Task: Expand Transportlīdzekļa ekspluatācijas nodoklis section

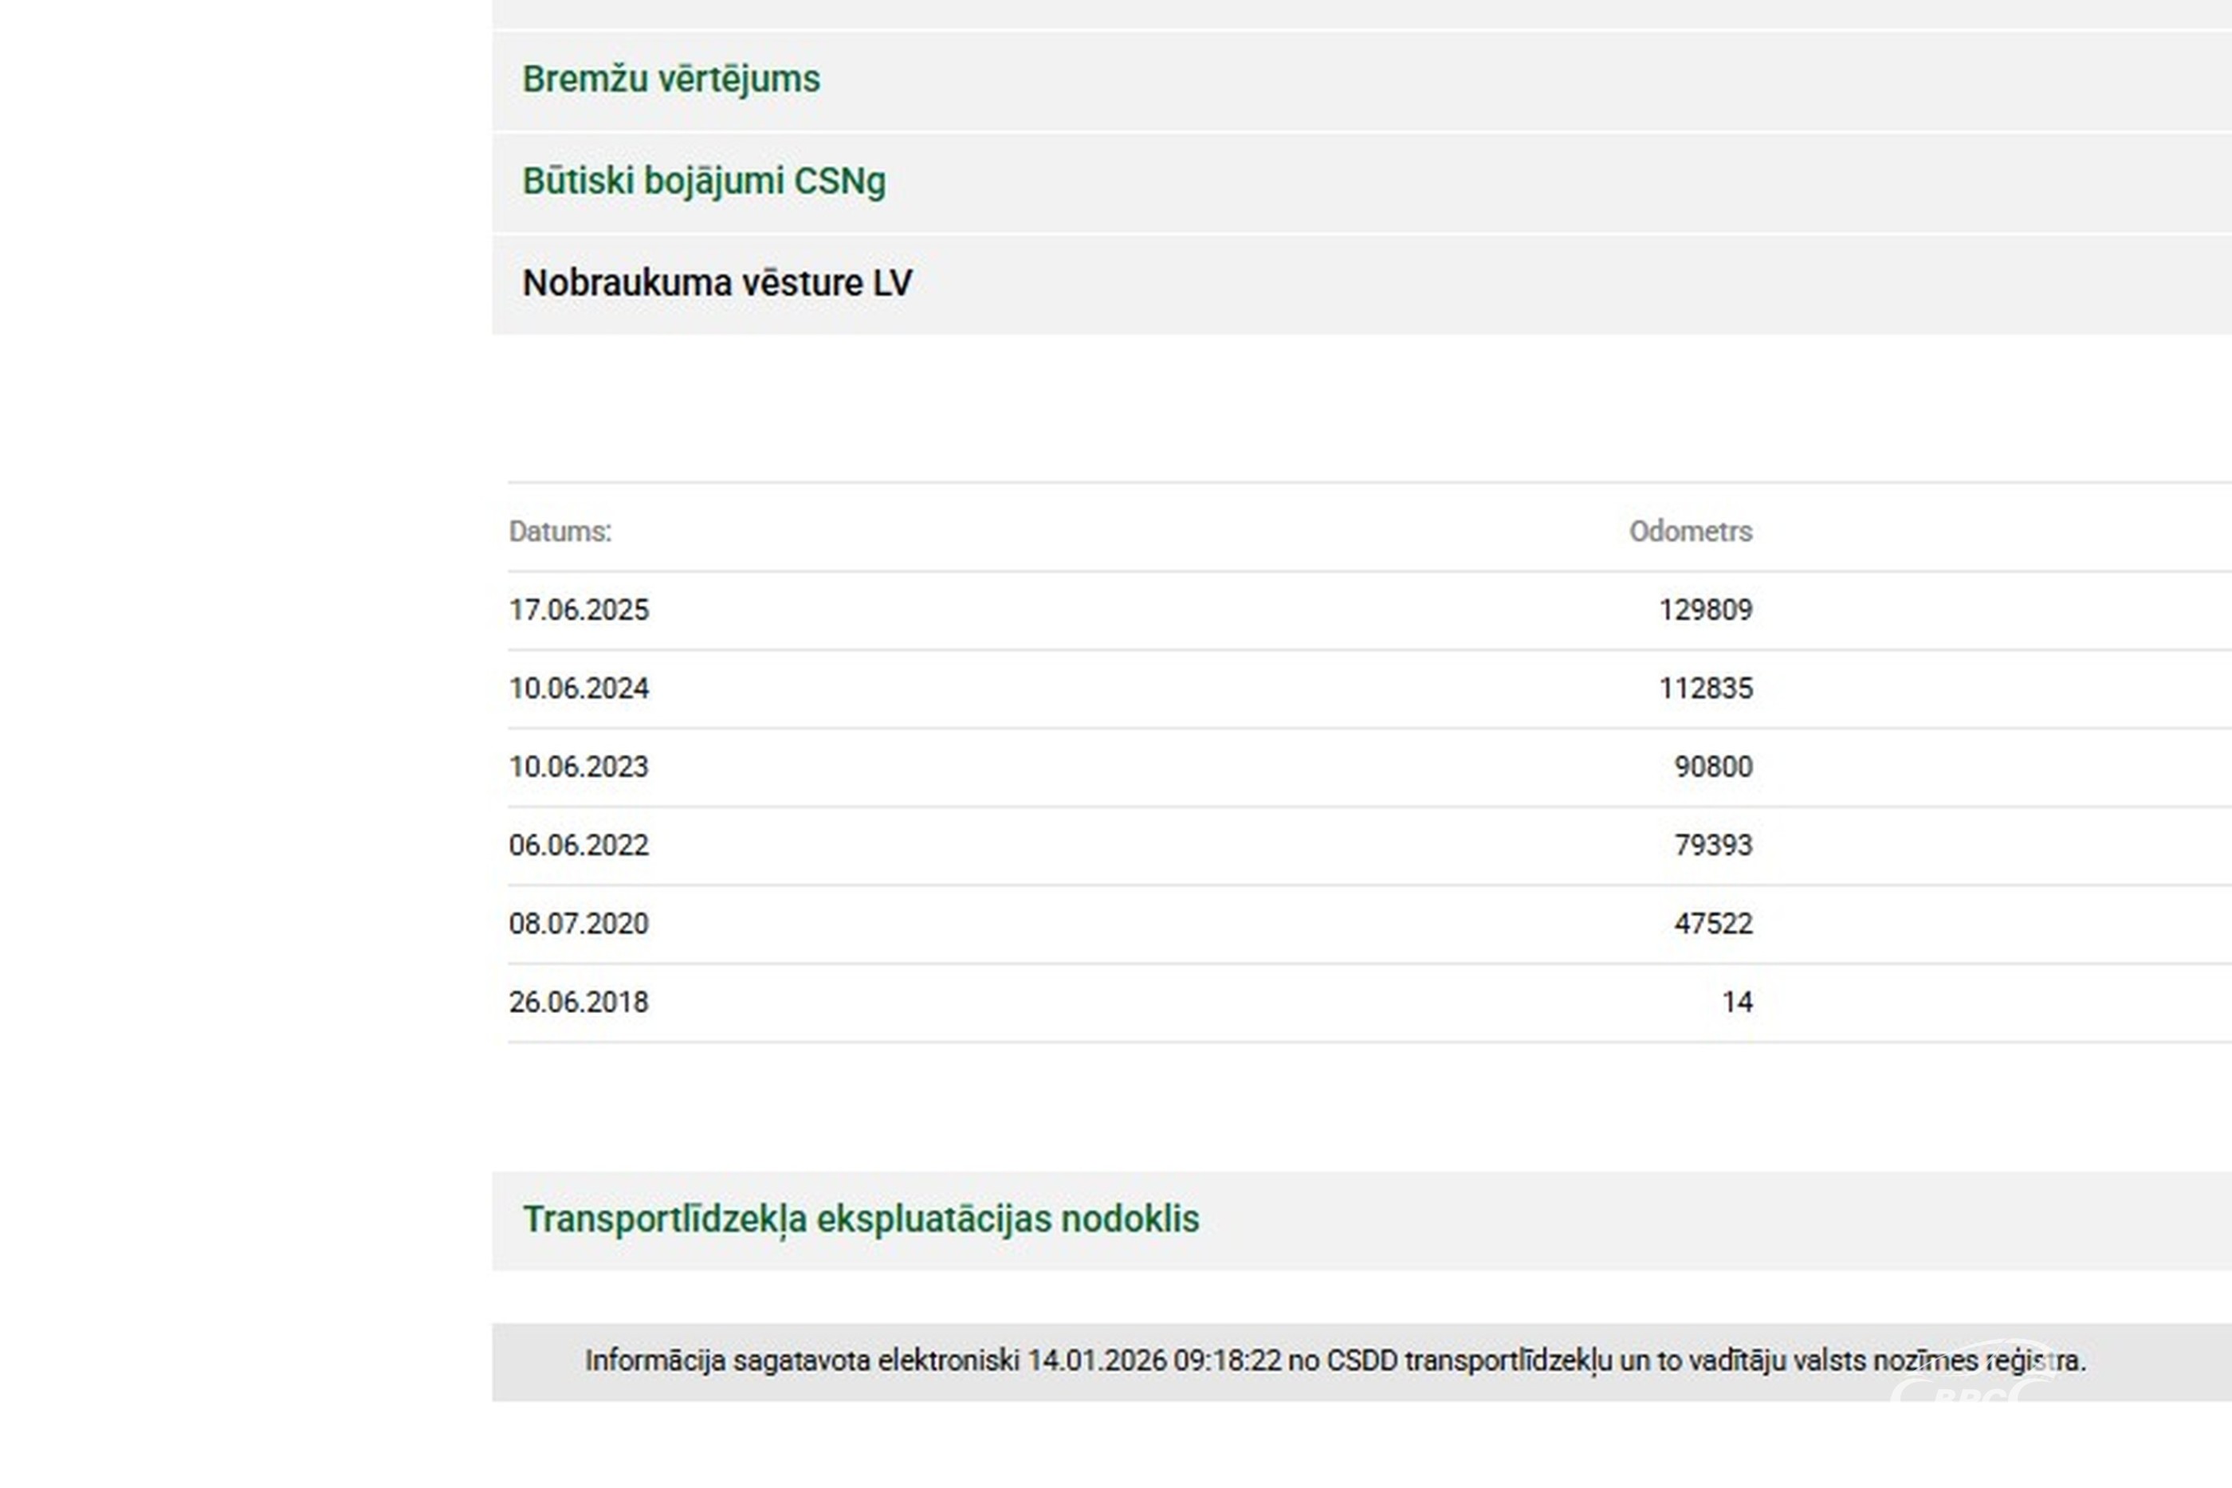Action: pyautogui.click(x=861, y=1219)
